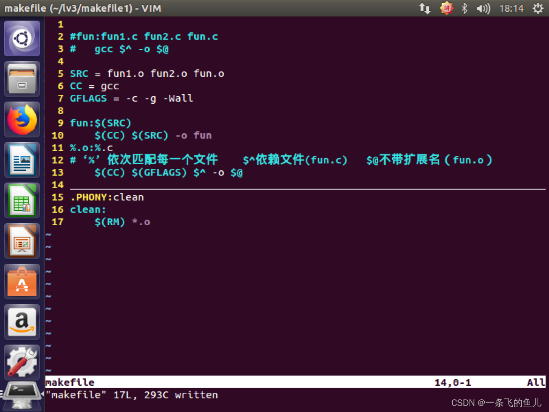Open the Ubuntu Software center
The height and width of the screenshot is (412, 549).
(x=22, y=282)
